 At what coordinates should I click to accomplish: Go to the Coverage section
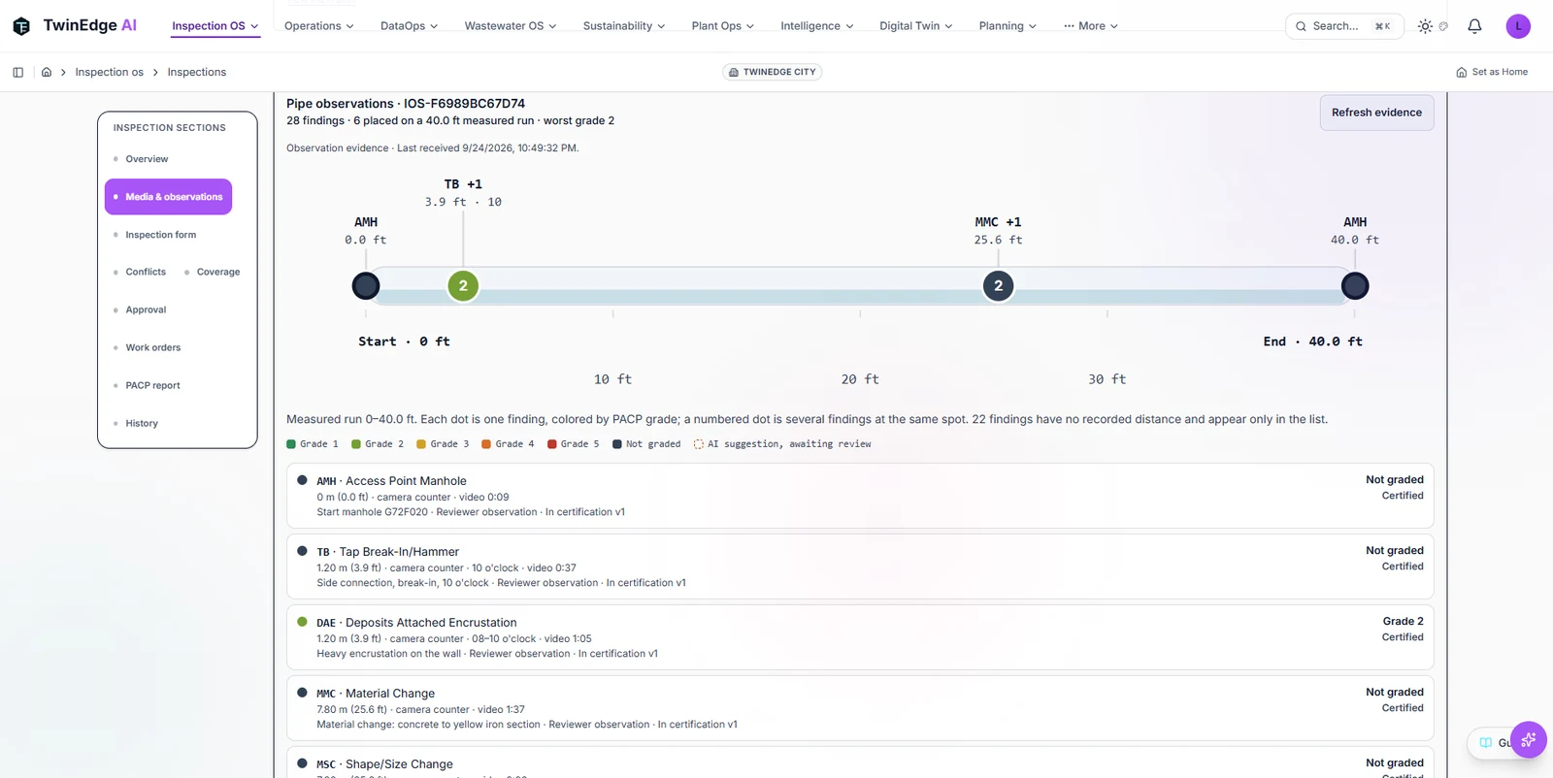[217, 273]
